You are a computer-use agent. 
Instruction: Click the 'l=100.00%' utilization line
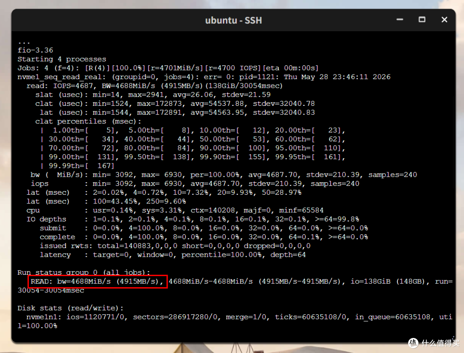coord(37,325)
